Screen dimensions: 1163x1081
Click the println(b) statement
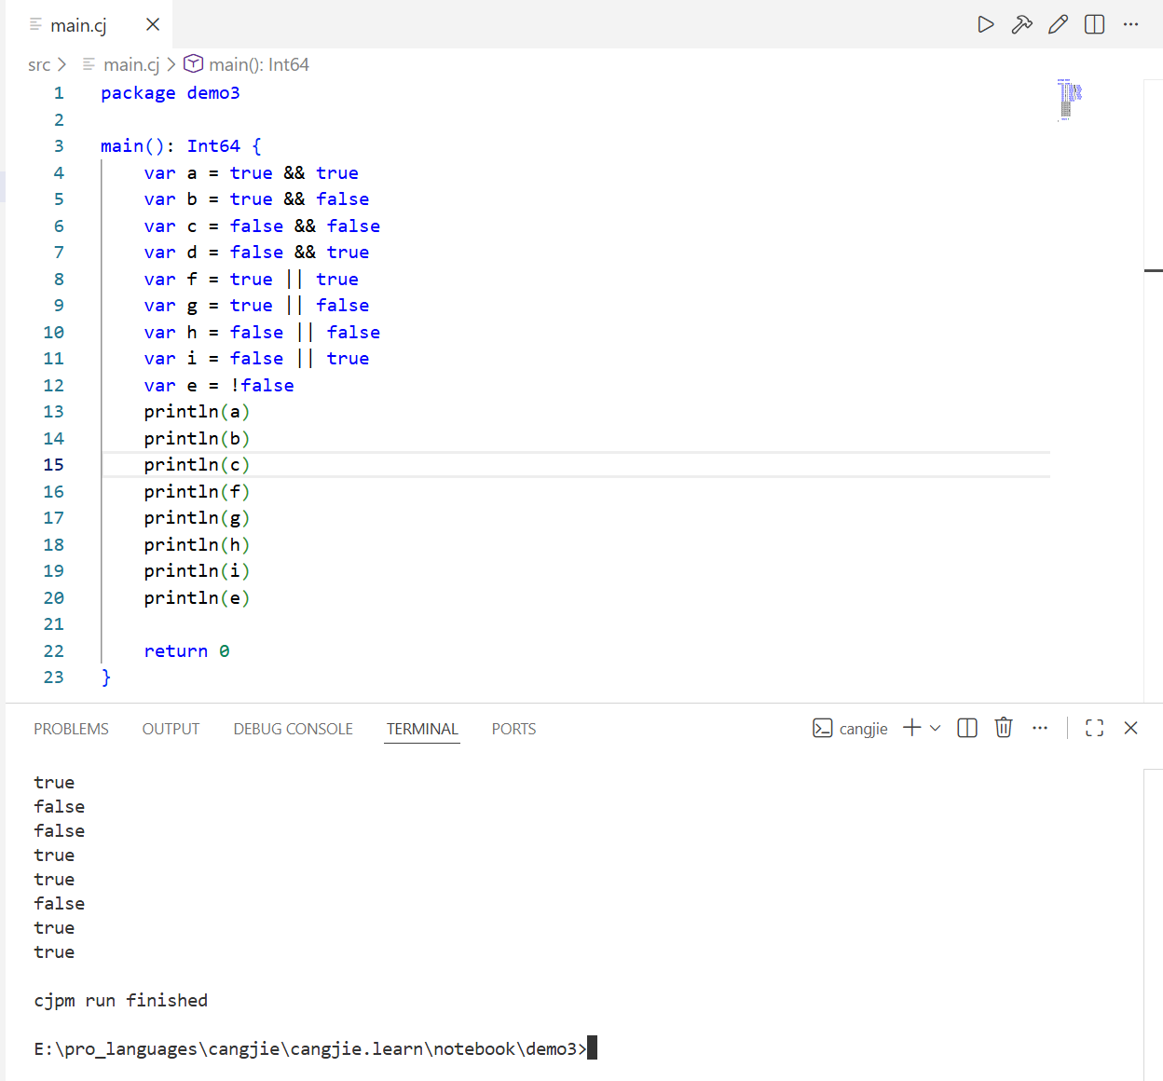[197, 438]
